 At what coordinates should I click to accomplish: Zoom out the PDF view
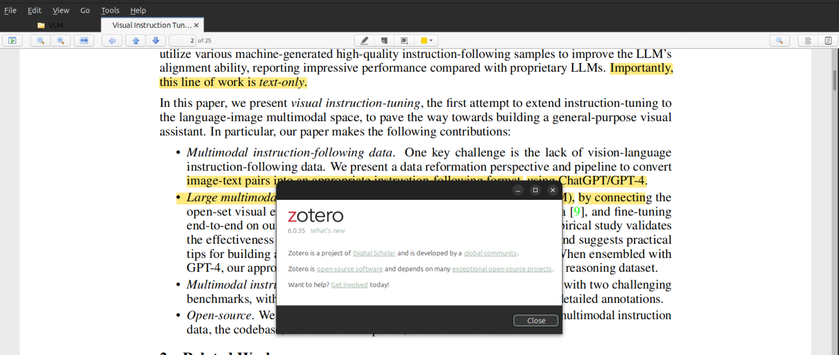(40, 41)
